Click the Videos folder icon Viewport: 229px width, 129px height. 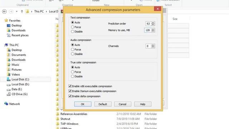pos(9,74)
